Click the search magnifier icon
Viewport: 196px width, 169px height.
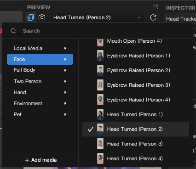pyautogui.click(x=13, y=31)
